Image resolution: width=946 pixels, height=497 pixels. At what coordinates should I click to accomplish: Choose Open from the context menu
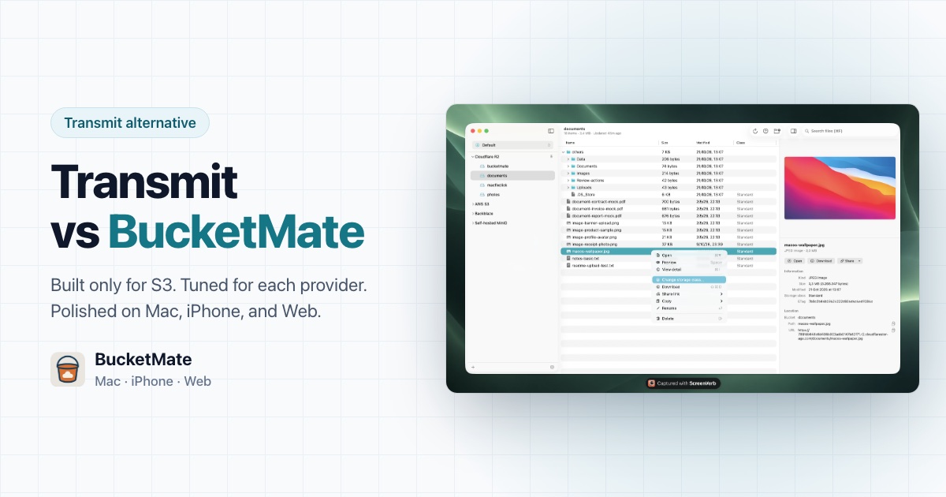coord(689,256)
